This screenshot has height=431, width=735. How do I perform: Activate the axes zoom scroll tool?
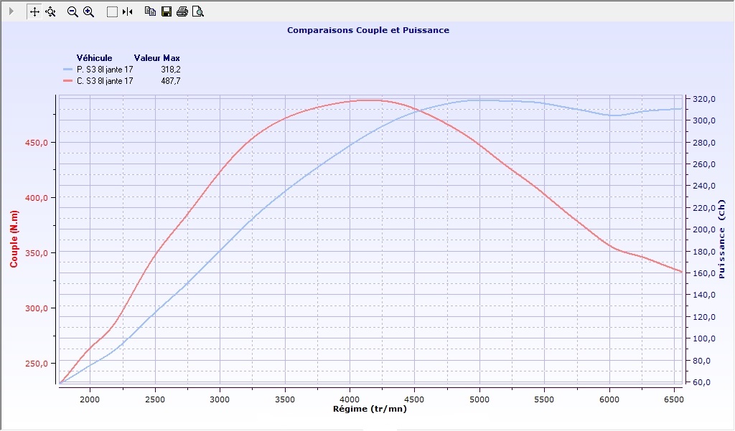pos(50,11)
